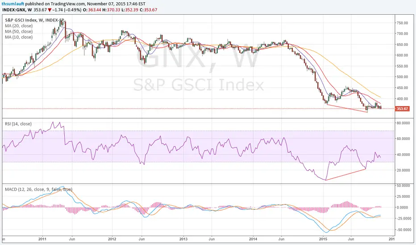Select the 'MA (10, close)' indicator label

(19, 37)
